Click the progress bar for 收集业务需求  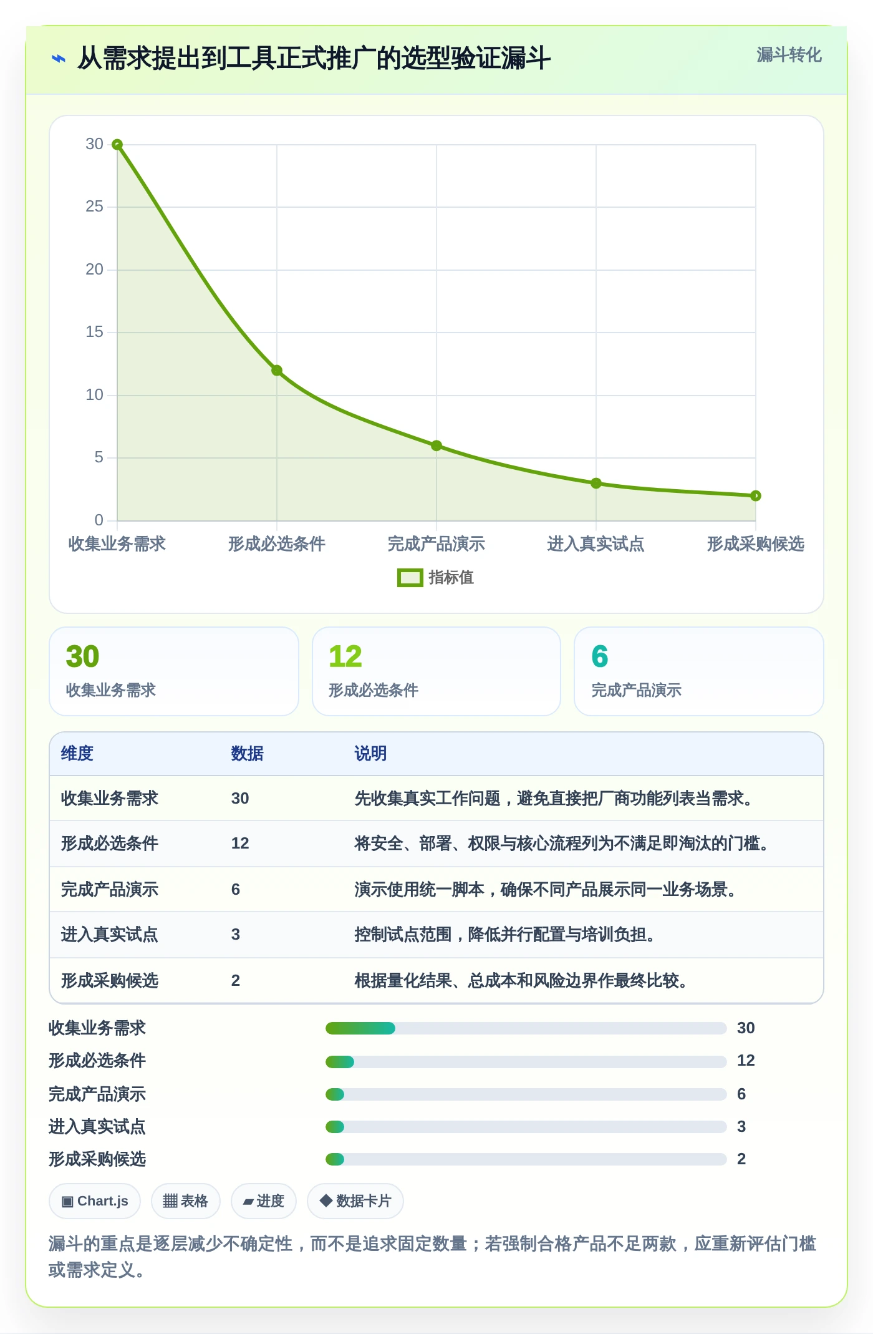point(526,1028)
